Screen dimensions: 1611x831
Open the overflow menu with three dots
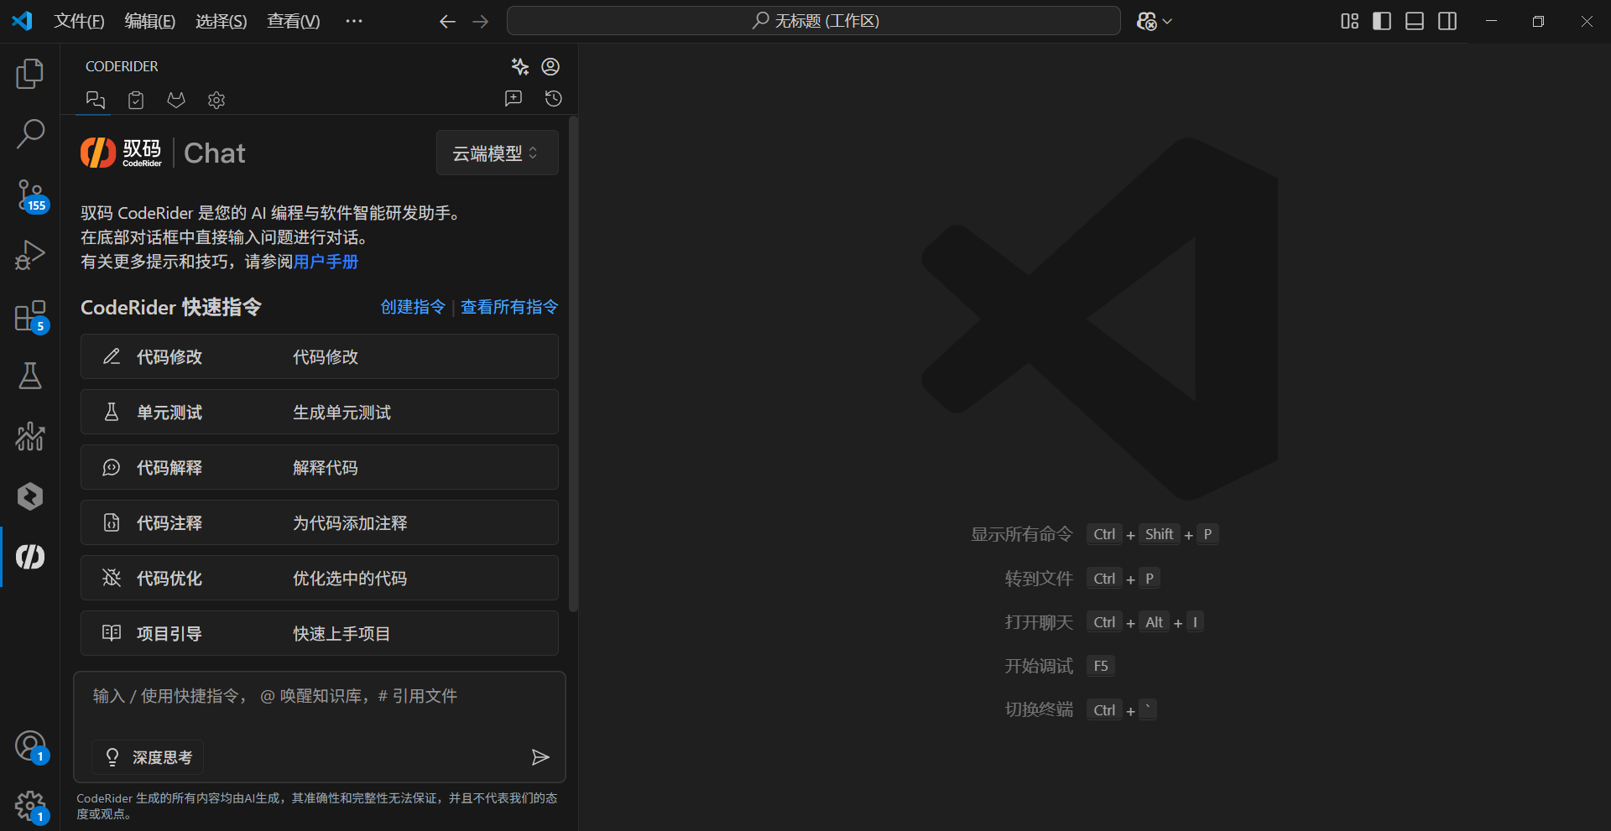(x=354, y=21)
